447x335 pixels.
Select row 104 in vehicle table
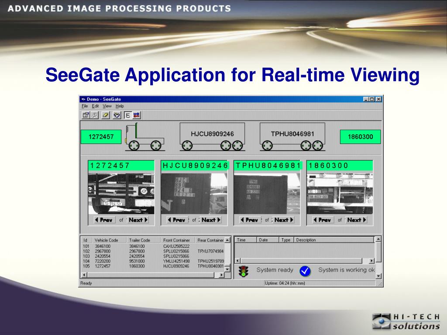click(153, 261)
